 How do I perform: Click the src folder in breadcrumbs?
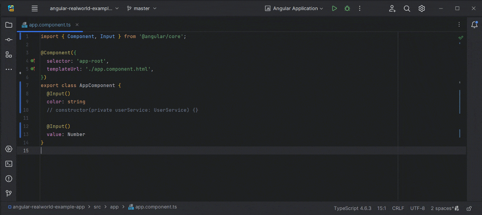pos(97,207)
